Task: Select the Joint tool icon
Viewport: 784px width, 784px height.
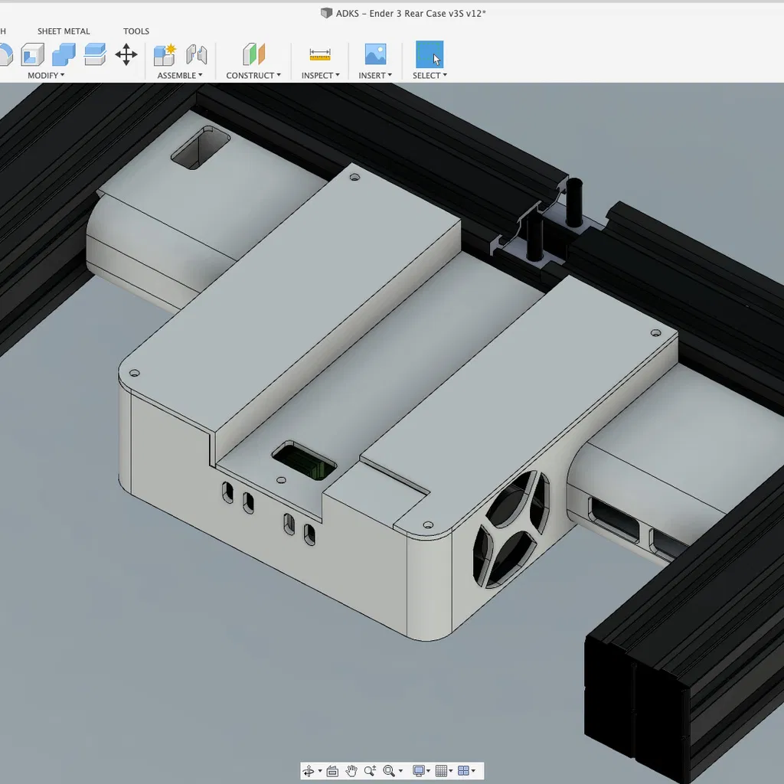Action: 197,54
